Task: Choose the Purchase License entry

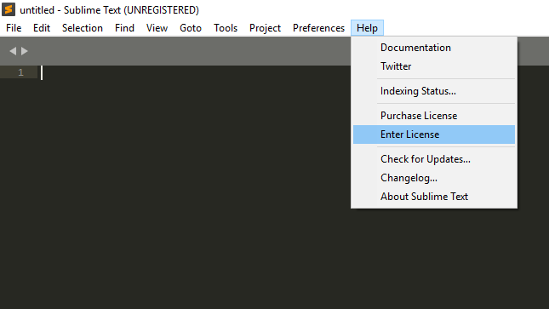Action: coord(434,116)
